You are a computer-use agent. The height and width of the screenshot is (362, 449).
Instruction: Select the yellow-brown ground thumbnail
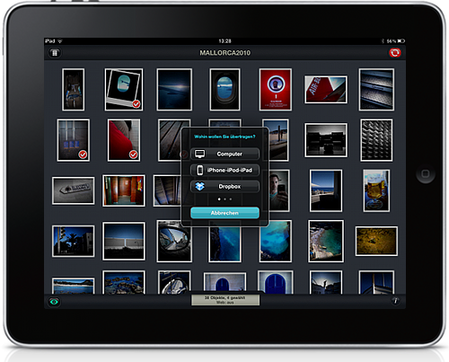(376, 242)
